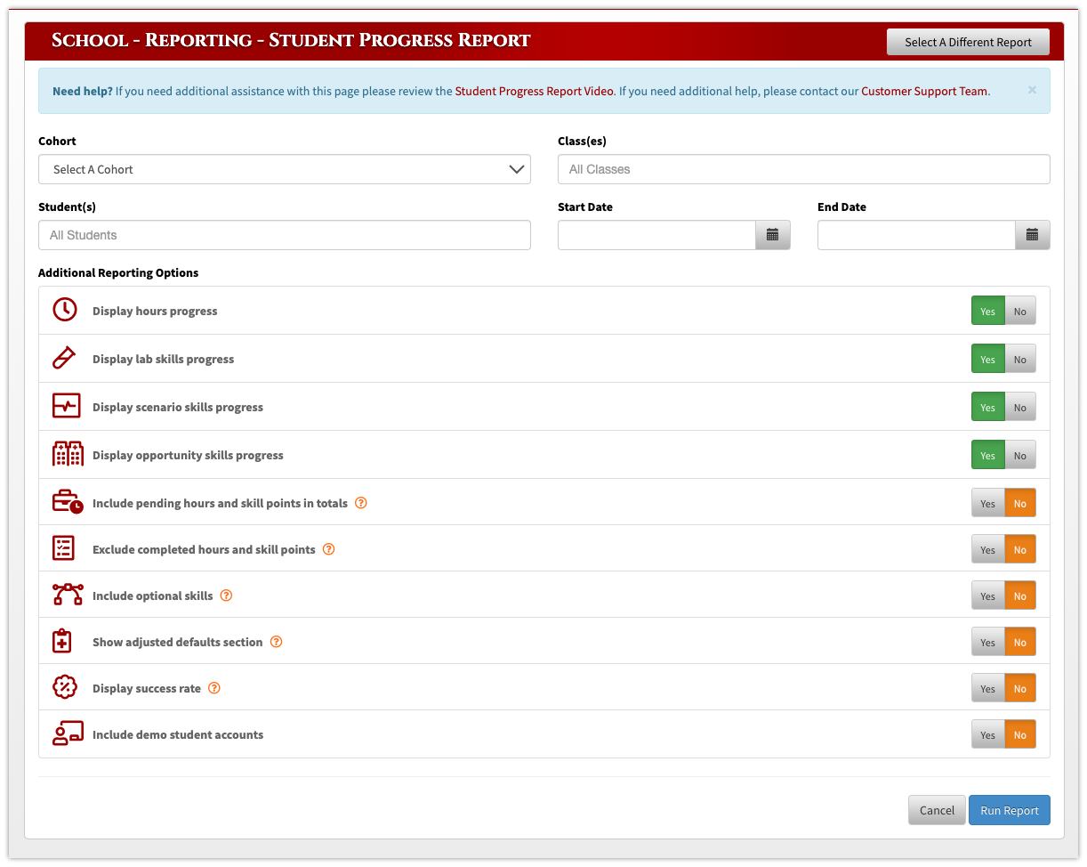Set Display opportunity skills progress to No

pyautogui.click(x=1020, y=456)
